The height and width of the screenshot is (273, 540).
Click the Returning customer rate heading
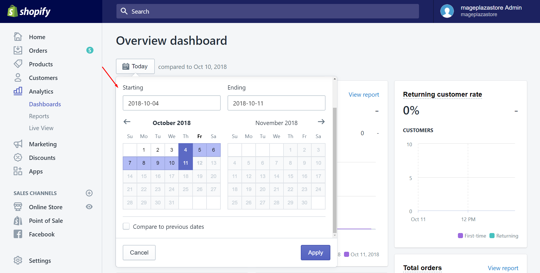pos(442,94)
